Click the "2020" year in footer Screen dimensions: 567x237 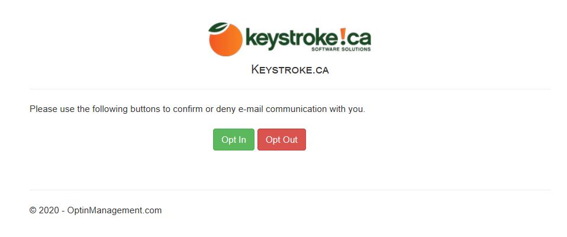point(49,210)
